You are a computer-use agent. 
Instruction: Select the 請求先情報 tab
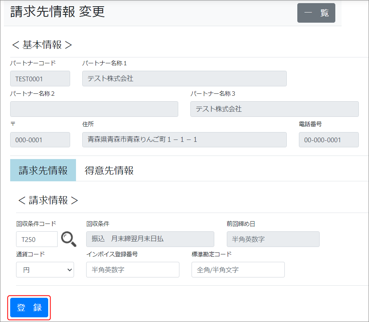pos(43,170)
